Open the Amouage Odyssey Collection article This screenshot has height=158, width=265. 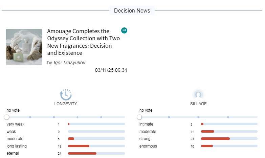[x=84, y=42]
